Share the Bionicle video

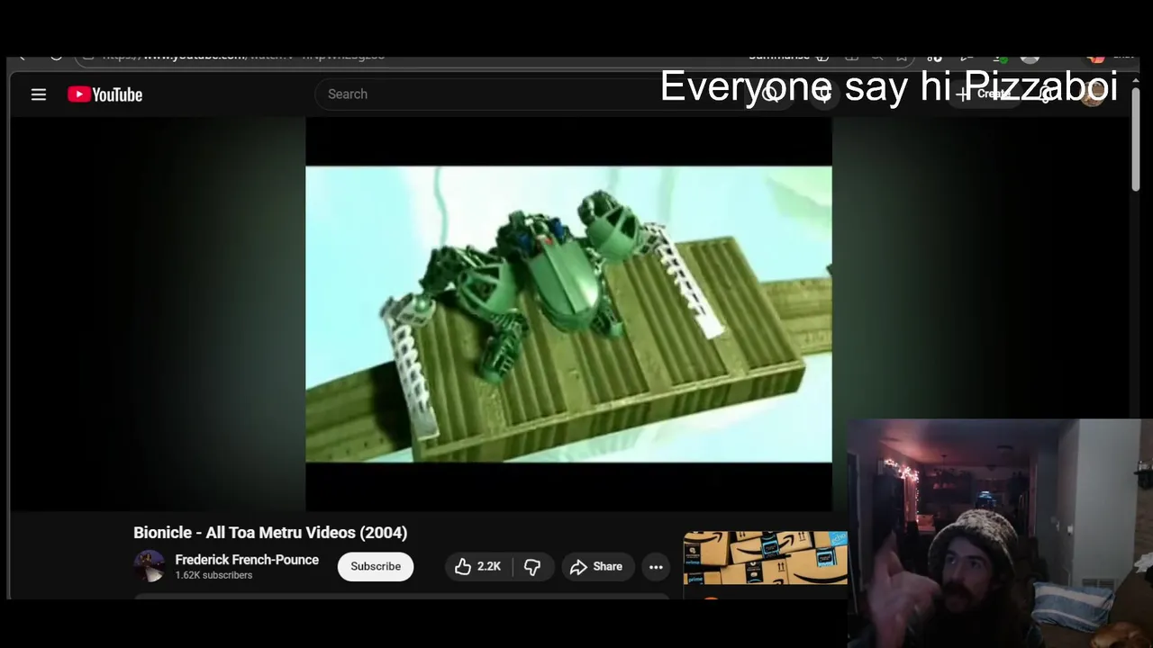596,566
